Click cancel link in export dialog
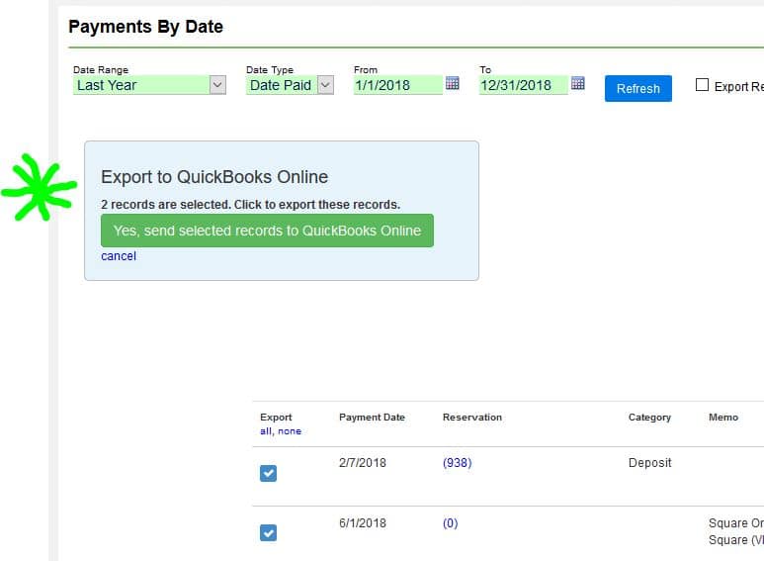Image resolution: width=764 pixels, height=561 pixels. pos(119,256)
